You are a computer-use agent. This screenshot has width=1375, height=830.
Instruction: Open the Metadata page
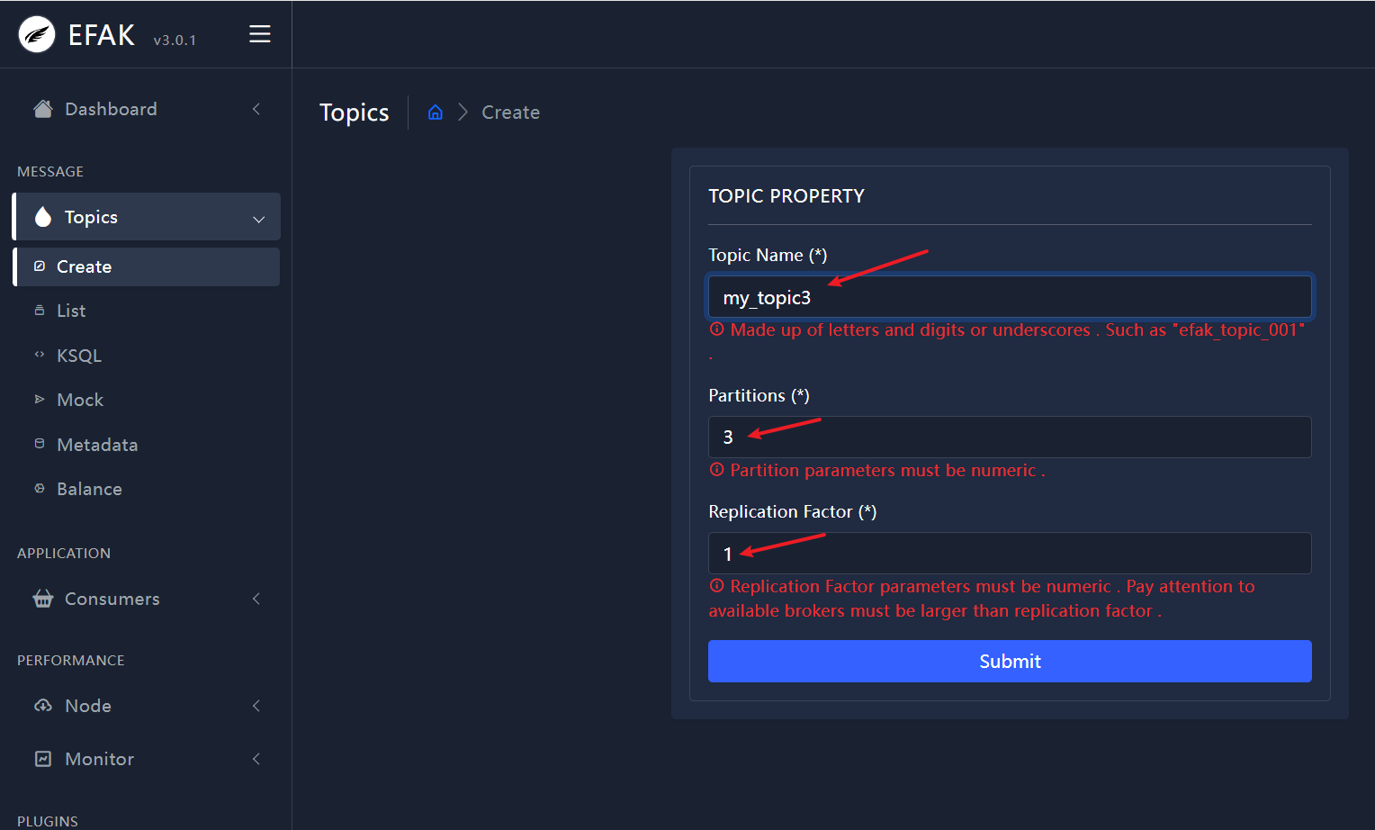(147, 444)
